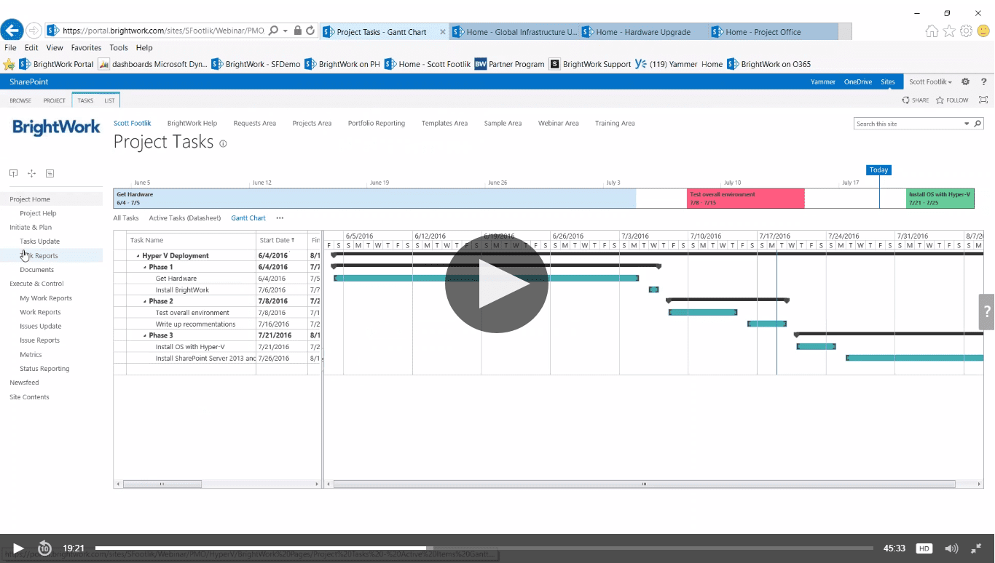This screenshot has height=563, width=995.
Task: Open the Metrics left navigation item
Action: pyautogui.click(x=31, y=355)
